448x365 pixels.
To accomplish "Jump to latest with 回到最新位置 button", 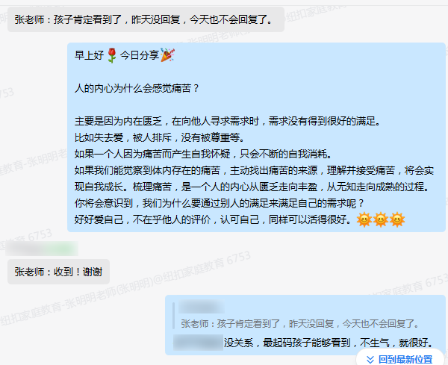I will pyautogui.click(x=399, y=359).
